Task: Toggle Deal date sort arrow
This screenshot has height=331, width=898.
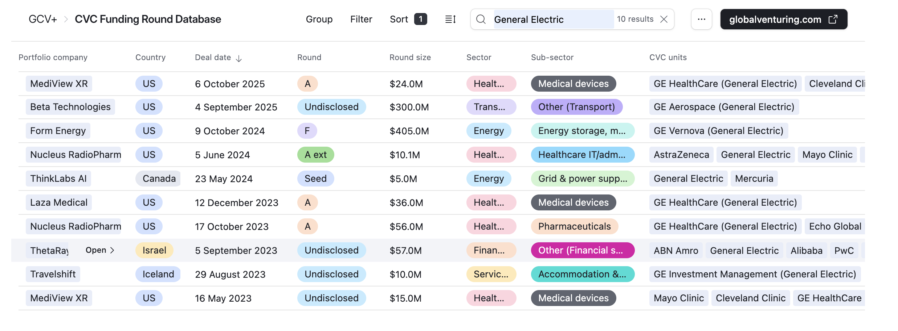Action: (x=239, y=58)
